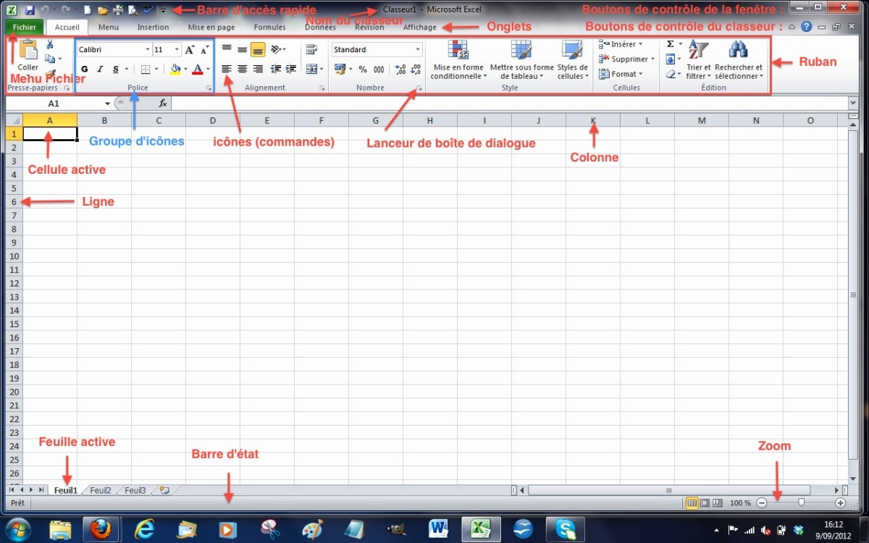This screenshot has width=869, height=543.
Task: Open the Standard number format dropdown
Action: (419, 50)
